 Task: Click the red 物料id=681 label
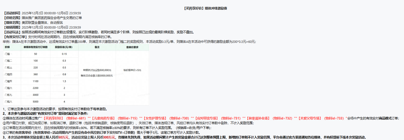point(76,118)
